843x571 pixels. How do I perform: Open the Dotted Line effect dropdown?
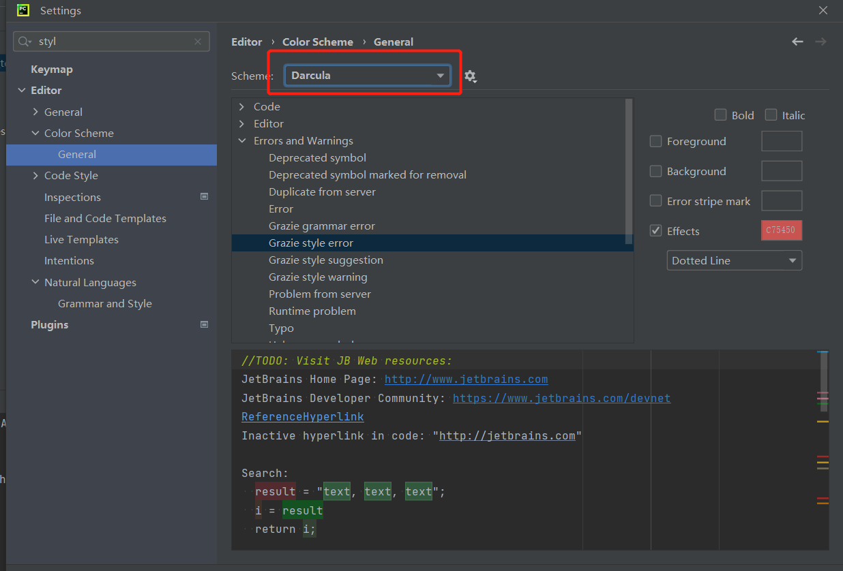(x=734, y=260)
